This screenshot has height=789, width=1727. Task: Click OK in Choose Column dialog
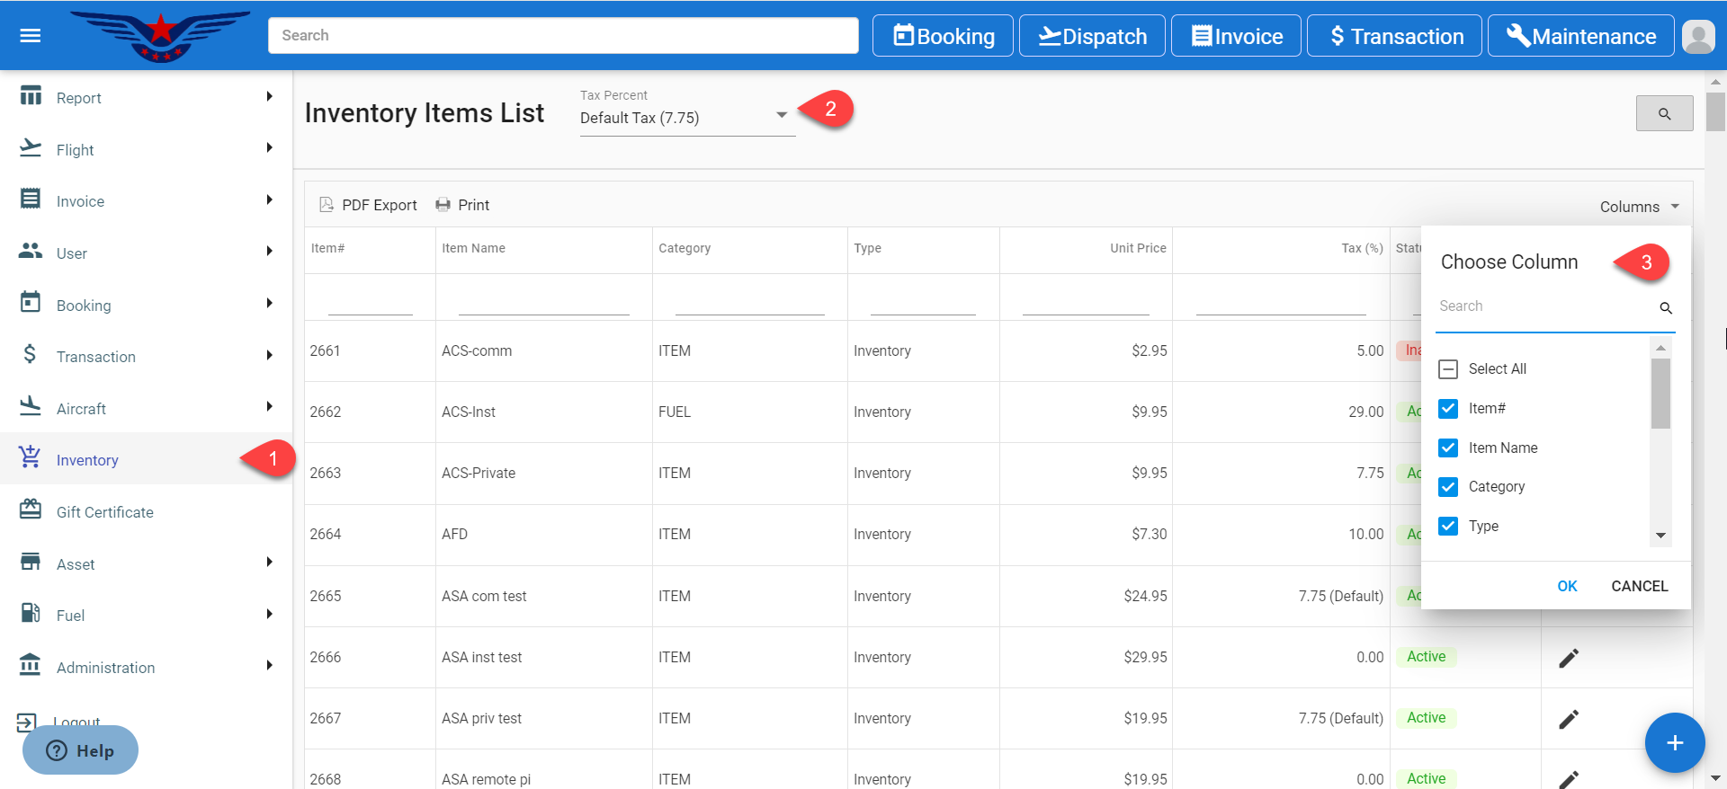(x=1567, y=586)
